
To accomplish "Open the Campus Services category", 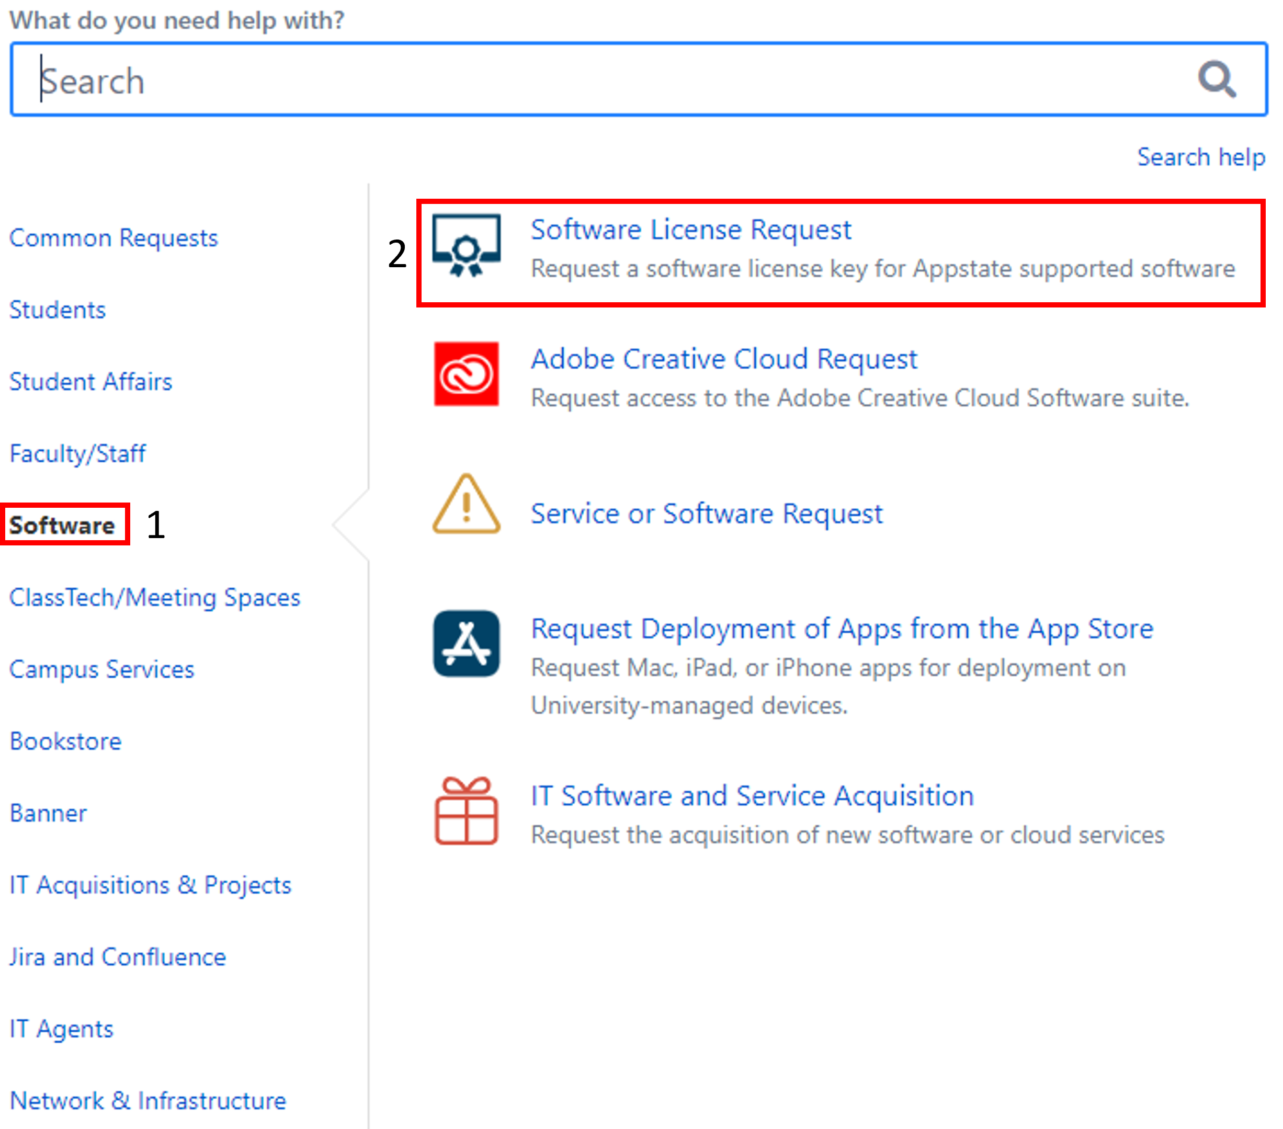I will coord(103,670).
